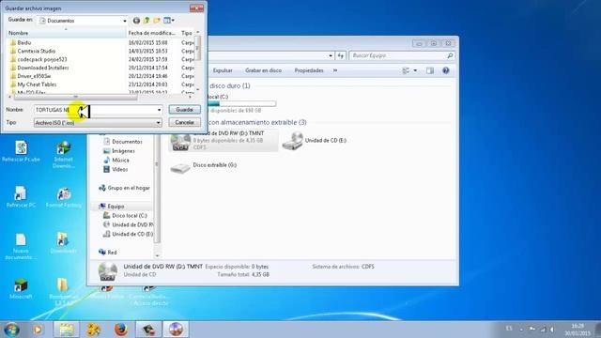Open Música in Explorer sidebar
The height and width of the screenshot is (338, 601).
point(116,161)
